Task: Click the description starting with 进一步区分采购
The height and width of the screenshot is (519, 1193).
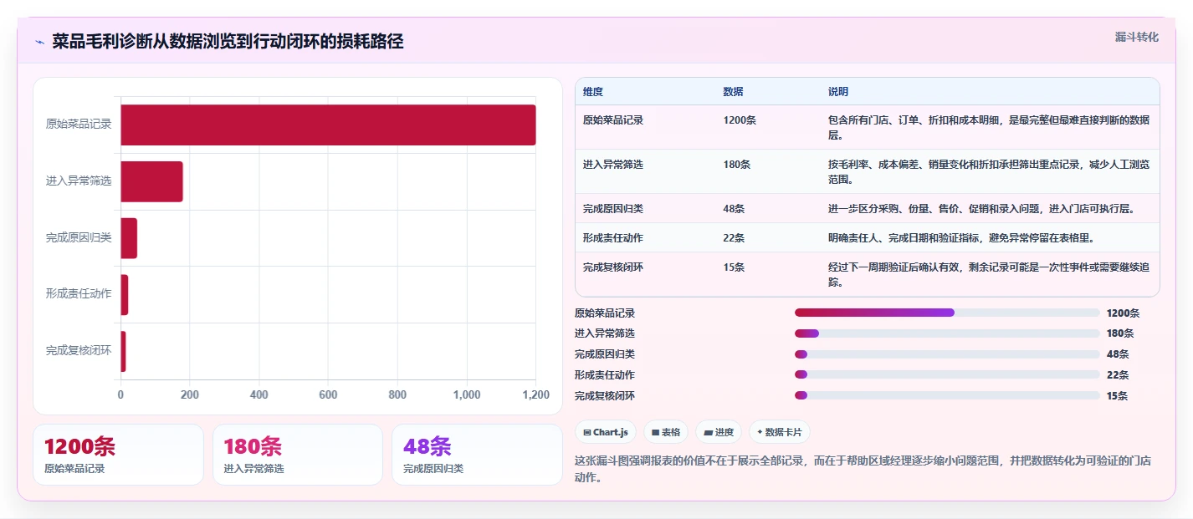Action: click(x=981, y=208)
